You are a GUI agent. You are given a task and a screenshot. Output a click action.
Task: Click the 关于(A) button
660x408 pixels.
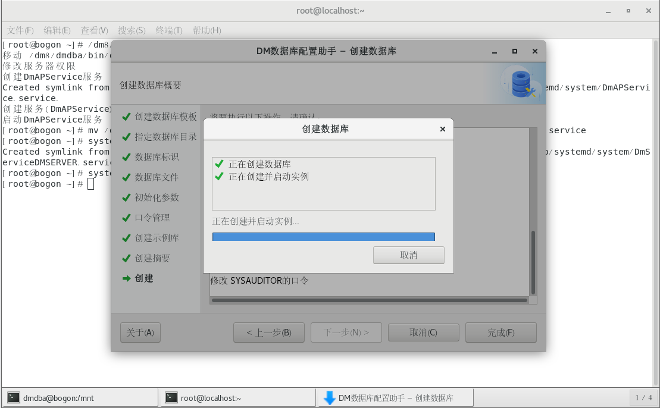tap(140, 332)
